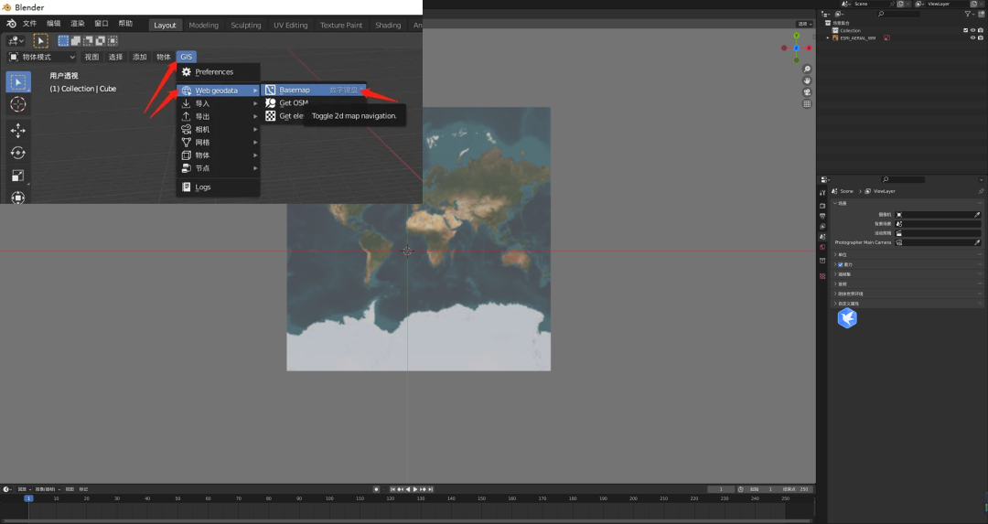This screenshot has height=524, width=988.
Task: Open the View Layer properties tab icon
Action: (x=822, y=226)
